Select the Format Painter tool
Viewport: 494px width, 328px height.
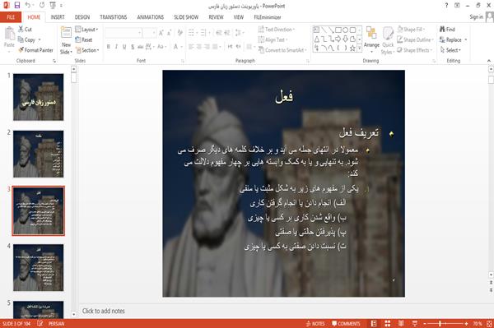(x=35, y=50)
